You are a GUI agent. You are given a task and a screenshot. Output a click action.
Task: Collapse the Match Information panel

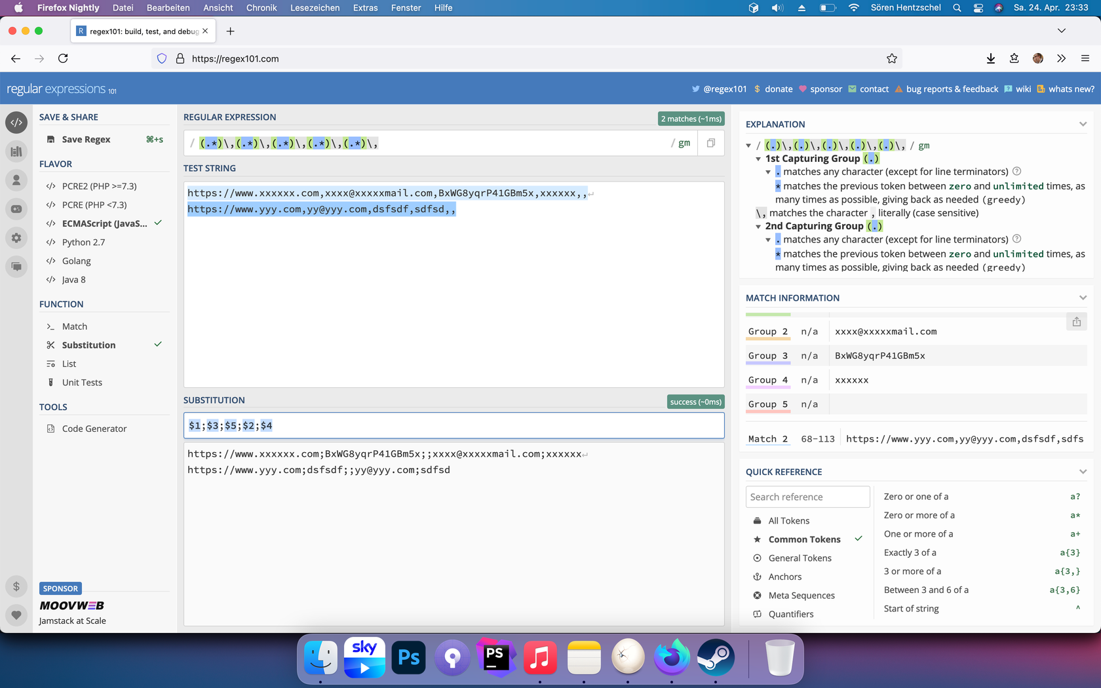click(x=1083, y=298)
